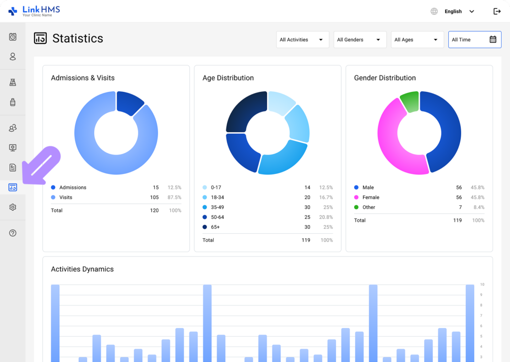Open the staff users sidebar icon
Viewport: 510px width, 362px height.
coord(13,128)
